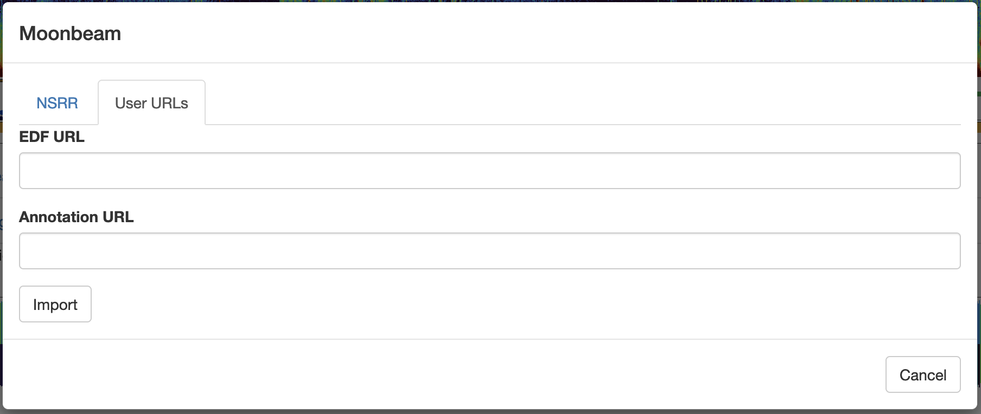The image size is (981, 414).
Task: Click the Annotation URL label
Action: pos(77,217)
